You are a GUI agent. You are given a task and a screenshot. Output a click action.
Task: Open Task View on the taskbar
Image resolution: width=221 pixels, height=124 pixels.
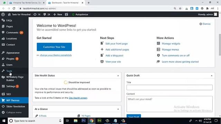pos(67,121)
